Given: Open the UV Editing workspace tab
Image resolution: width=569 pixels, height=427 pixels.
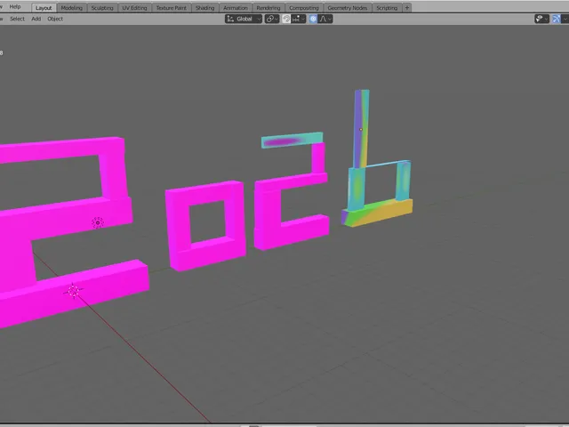Looking at the screenshot, I should [x=134, y=8].
